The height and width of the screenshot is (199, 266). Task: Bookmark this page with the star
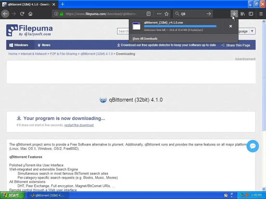(167, 14)
